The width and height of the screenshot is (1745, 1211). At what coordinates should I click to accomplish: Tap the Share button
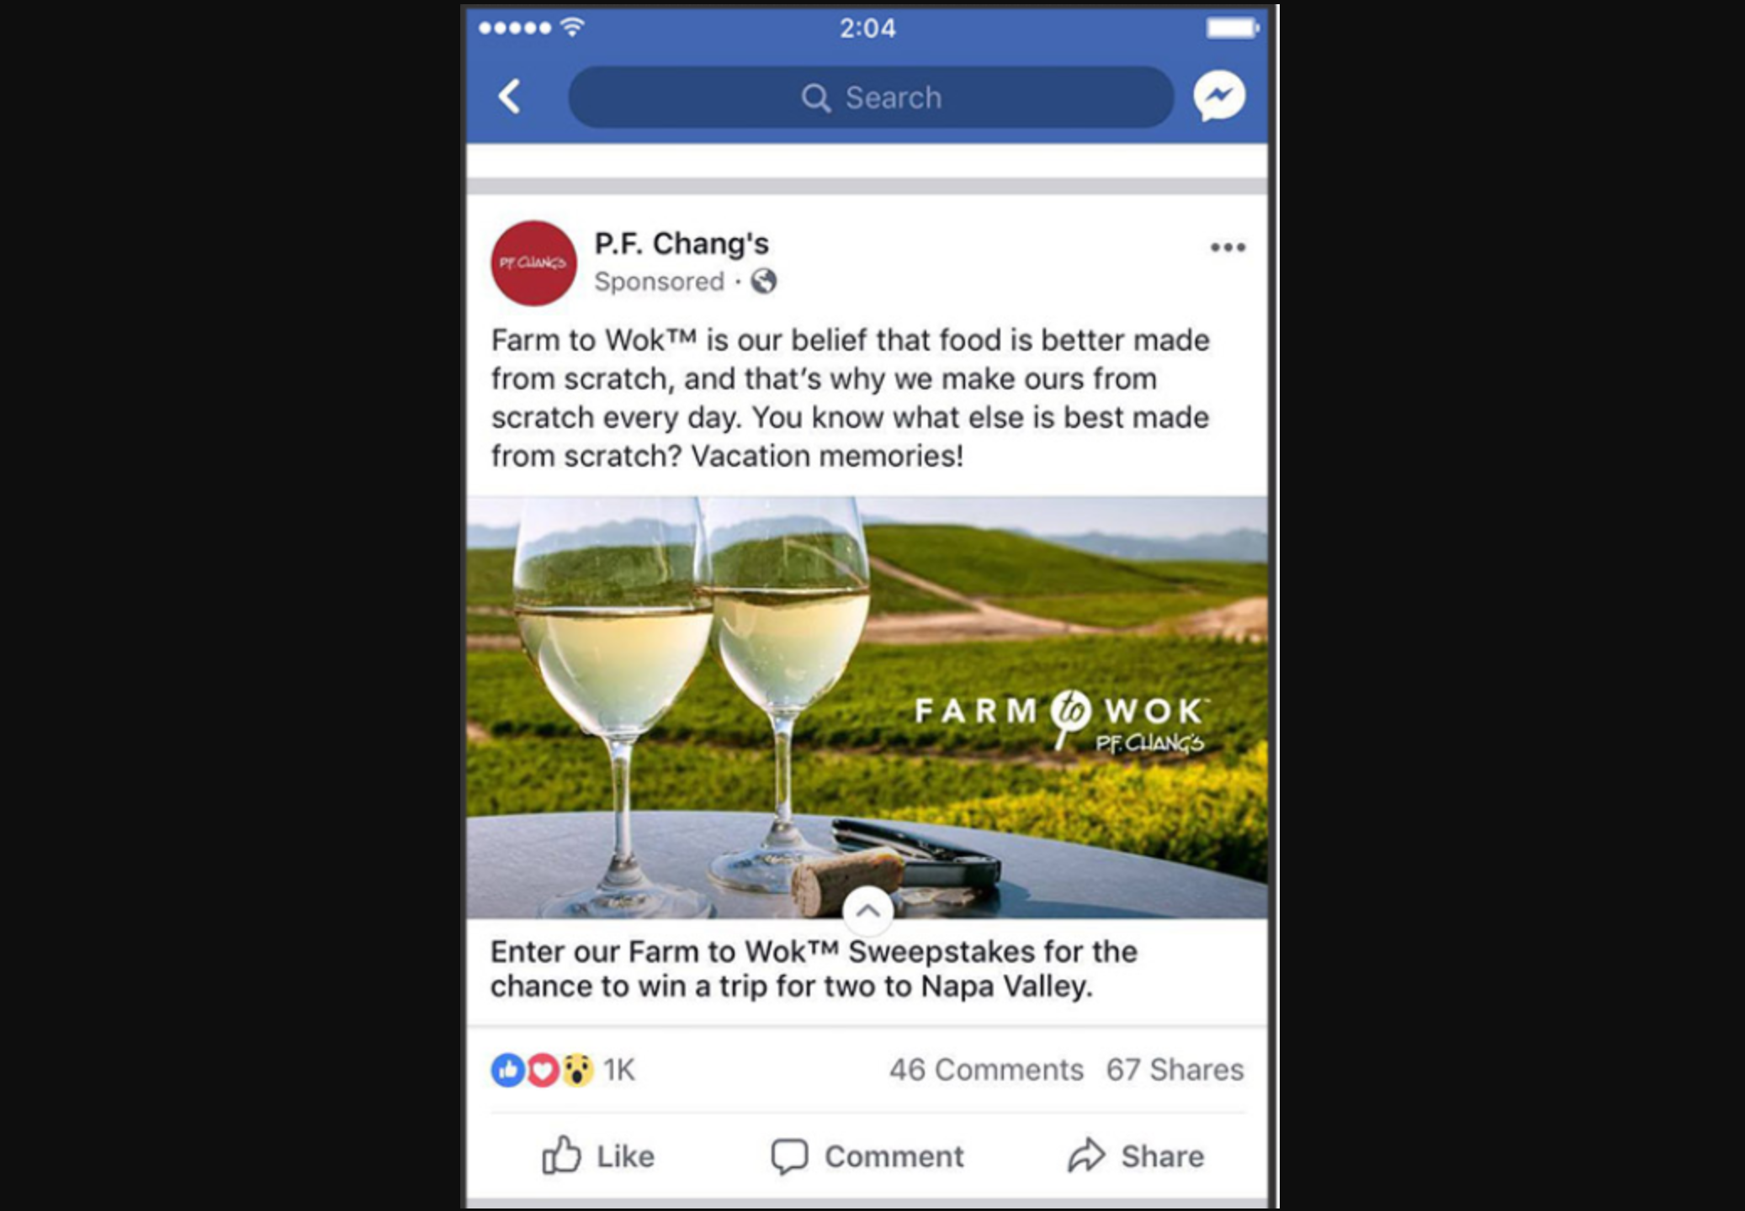pyautogui.click(x=1136, y=1156)
